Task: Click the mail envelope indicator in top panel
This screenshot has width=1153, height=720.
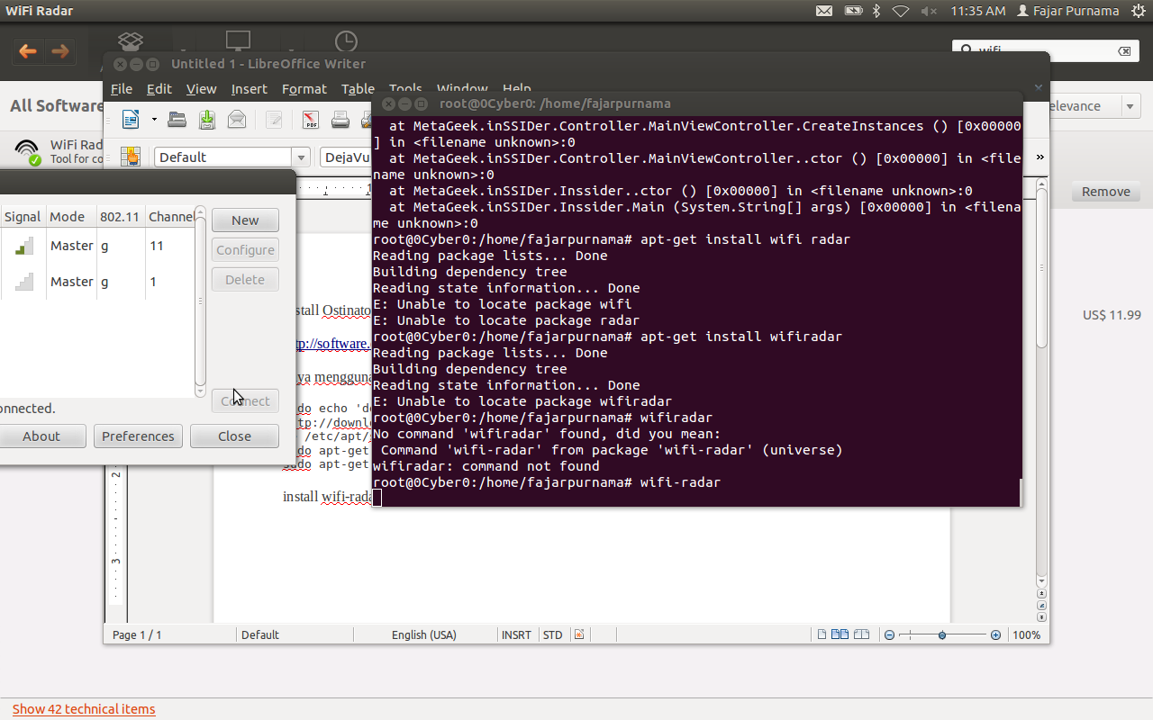Action: click(824, 11)
